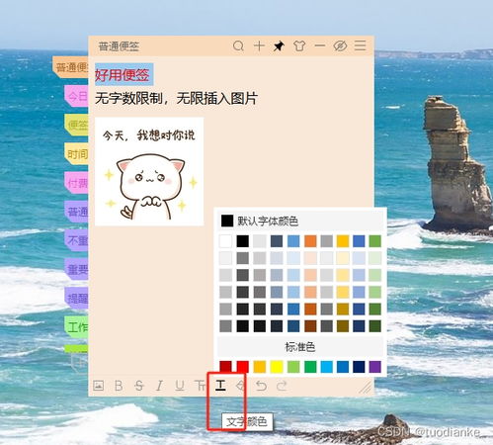Toggle italic with the I icon
Image resolution: width=493 pixels, height=445 pixels.
(159, 386)
